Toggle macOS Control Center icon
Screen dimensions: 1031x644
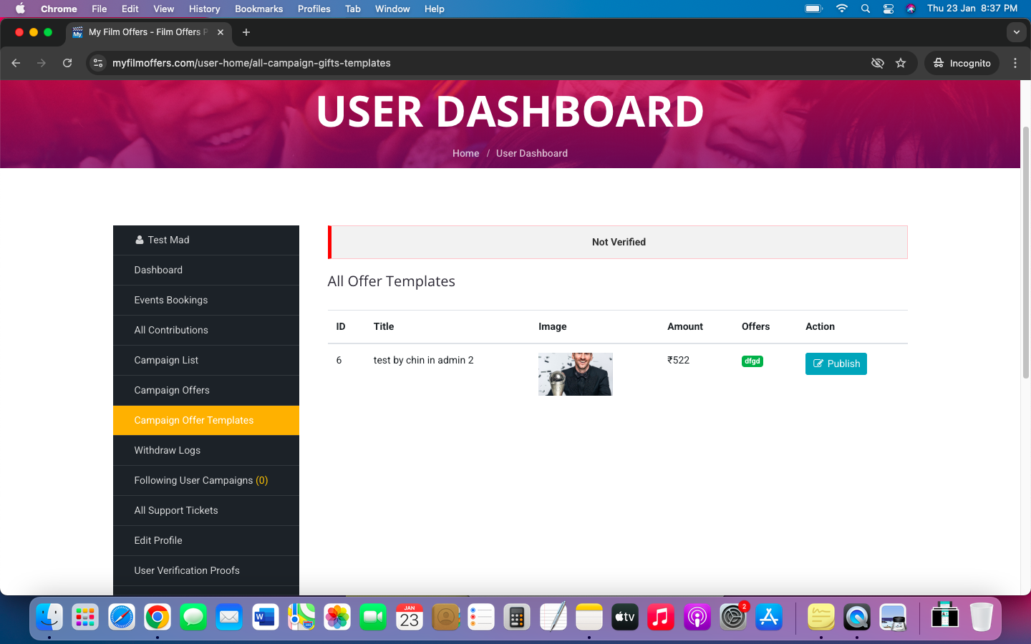[888, 9]
